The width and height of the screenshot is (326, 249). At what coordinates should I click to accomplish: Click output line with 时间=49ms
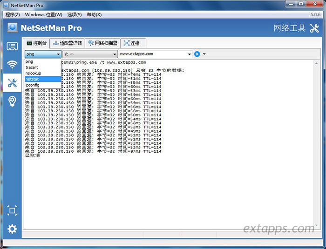93,131
